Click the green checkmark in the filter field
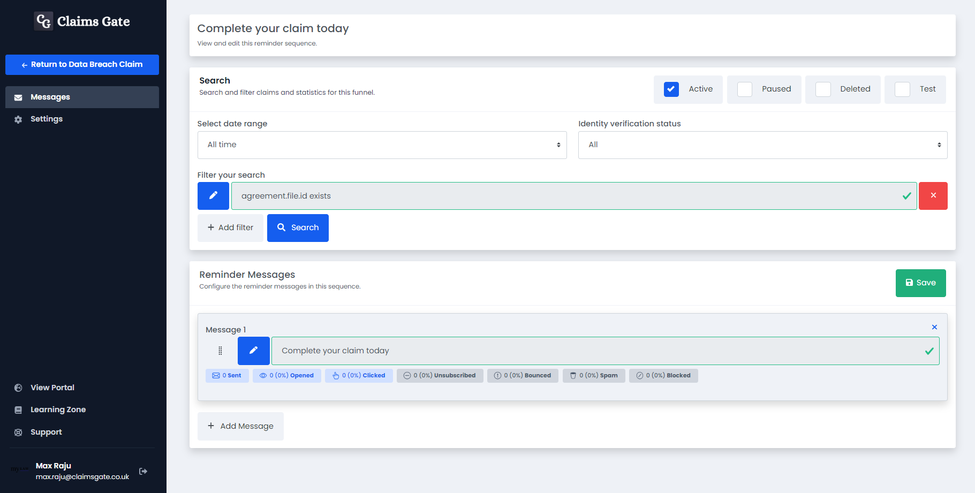Viewport: 975px width, 493px height. tap(906, 196)
